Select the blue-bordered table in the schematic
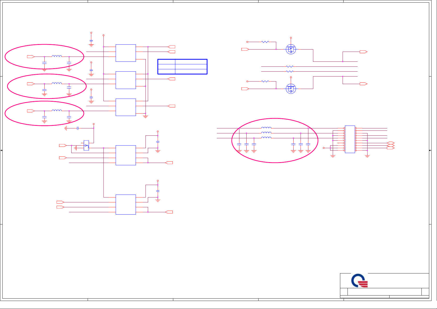The height and width of the screenshot is (309, 437). (182, 67)
